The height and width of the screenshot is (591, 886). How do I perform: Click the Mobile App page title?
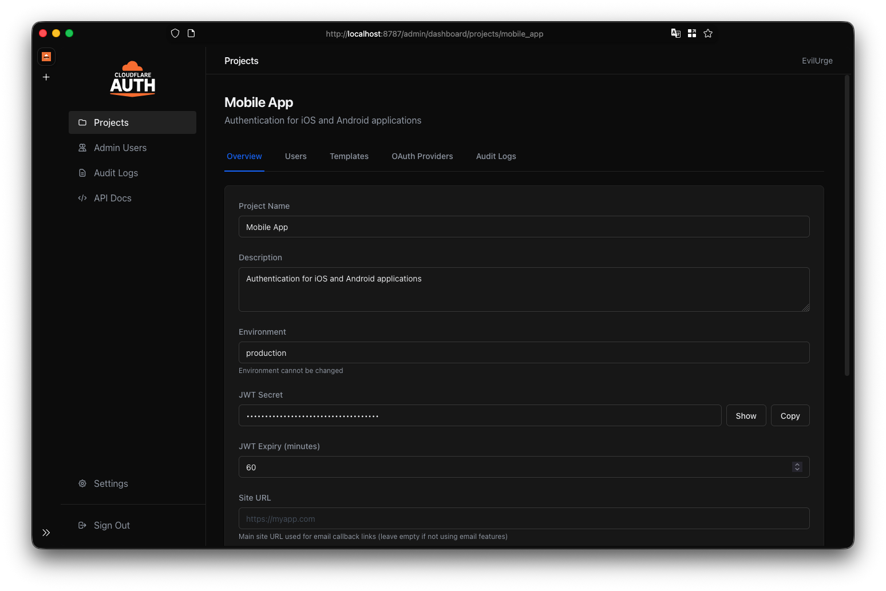(259, 102)
